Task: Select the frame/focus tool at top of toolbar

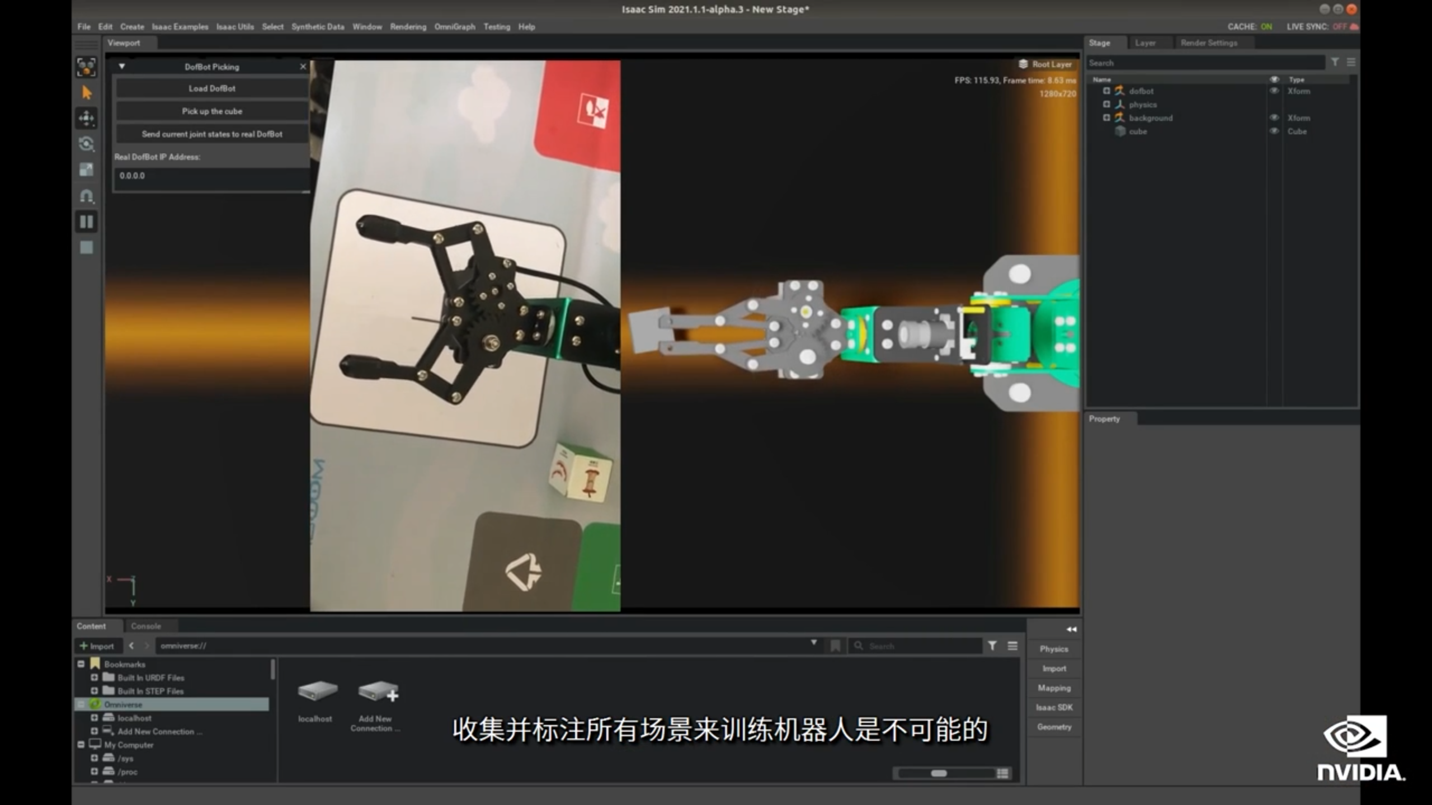Action: tap(86, 67)
